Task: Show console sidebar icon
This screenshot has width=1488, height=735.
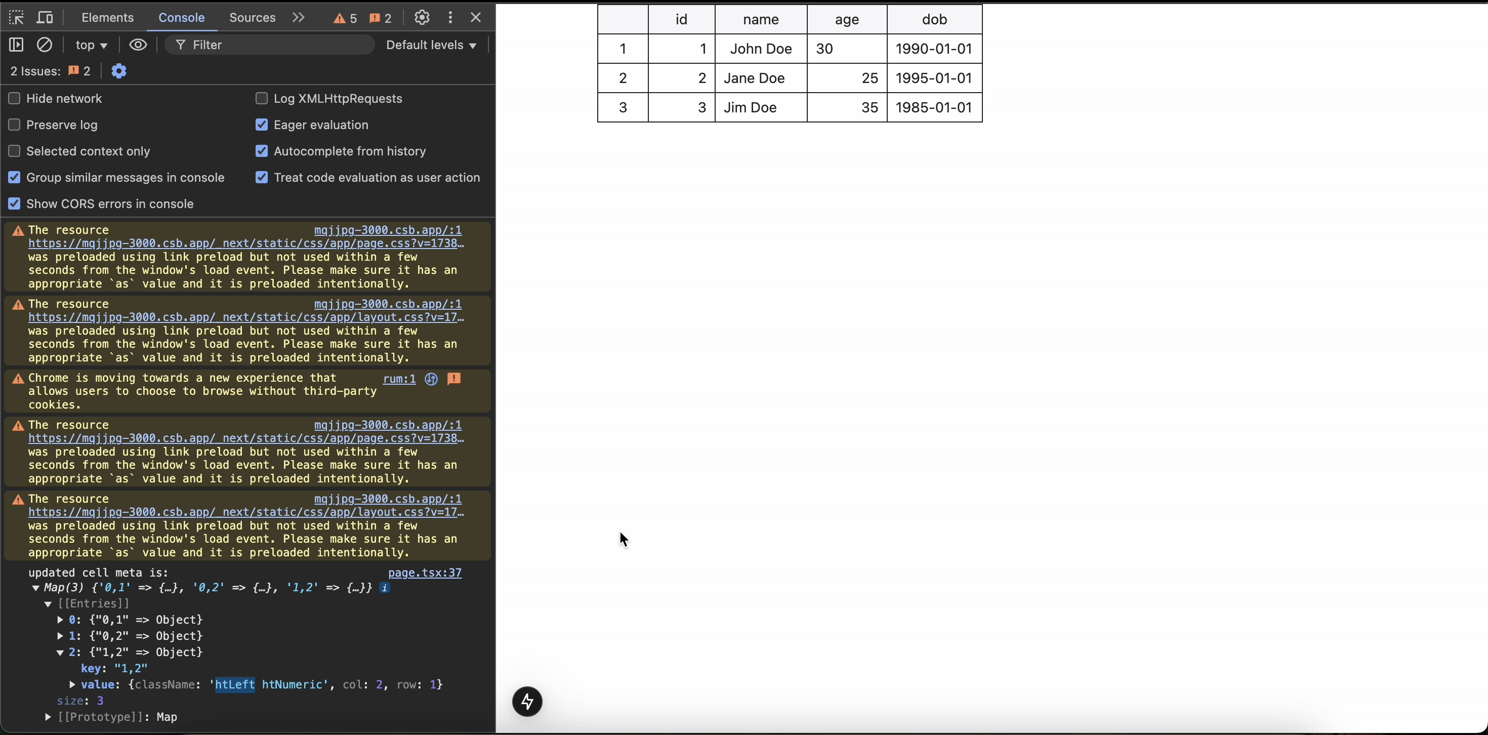Action: coord(16,45)
